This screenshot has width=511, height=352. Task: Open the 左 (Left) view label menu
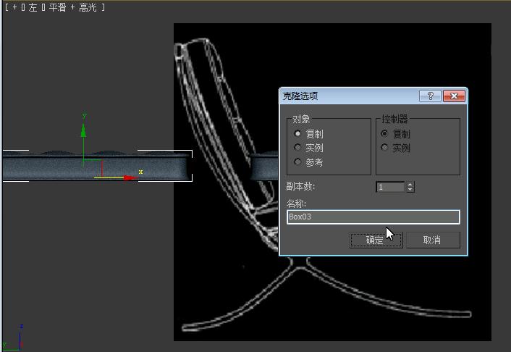pos(33,7)
